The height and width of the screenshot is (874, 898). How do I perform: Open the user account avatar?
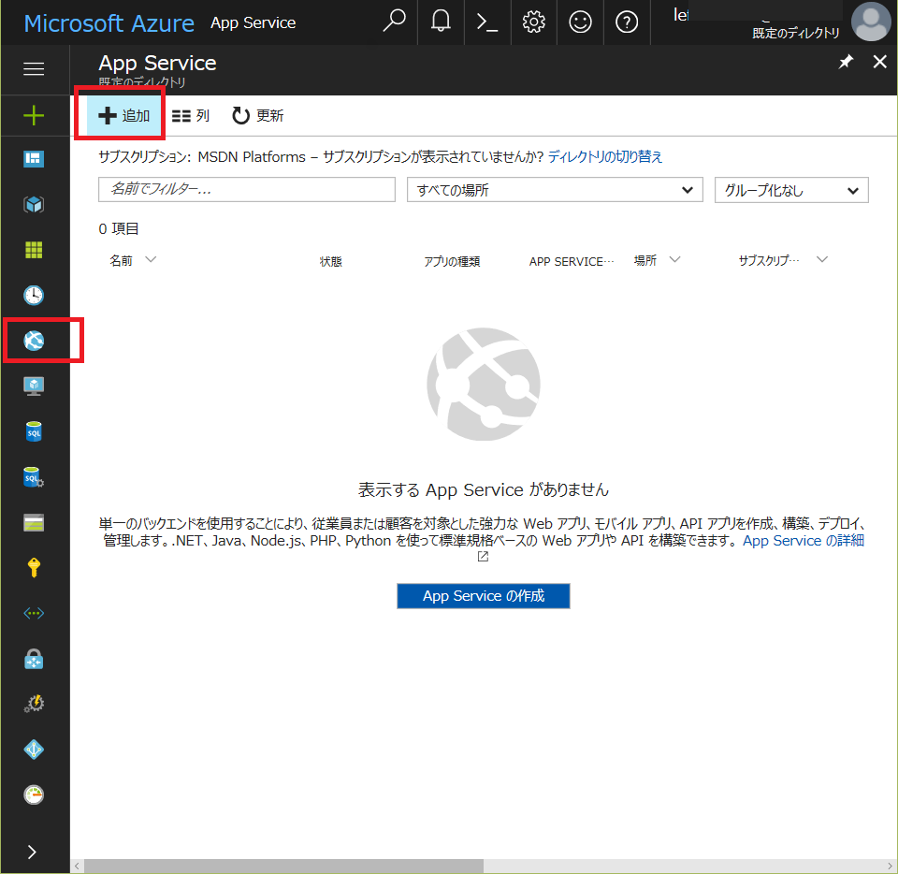click(871, 22)
